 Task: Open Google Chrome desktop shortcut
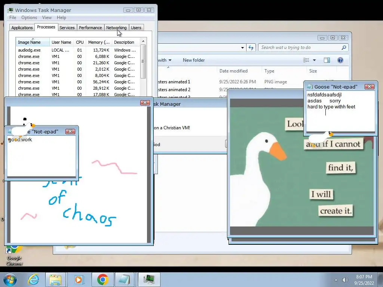tap(14, 256)
